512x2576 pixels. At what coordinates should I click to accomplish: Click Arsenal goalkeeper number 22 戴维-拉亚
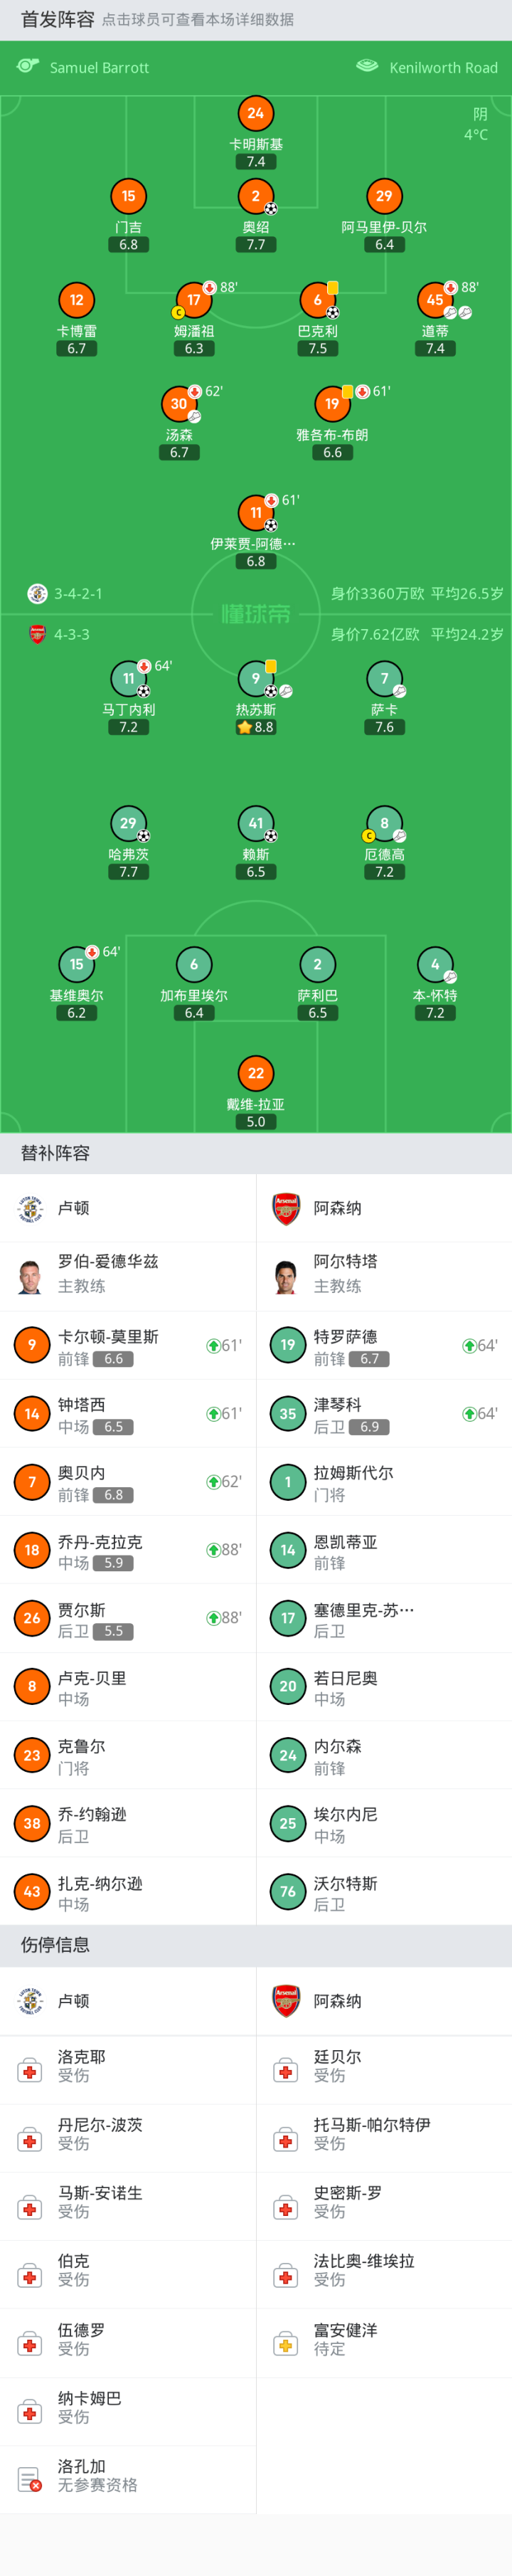[255, 1073]
